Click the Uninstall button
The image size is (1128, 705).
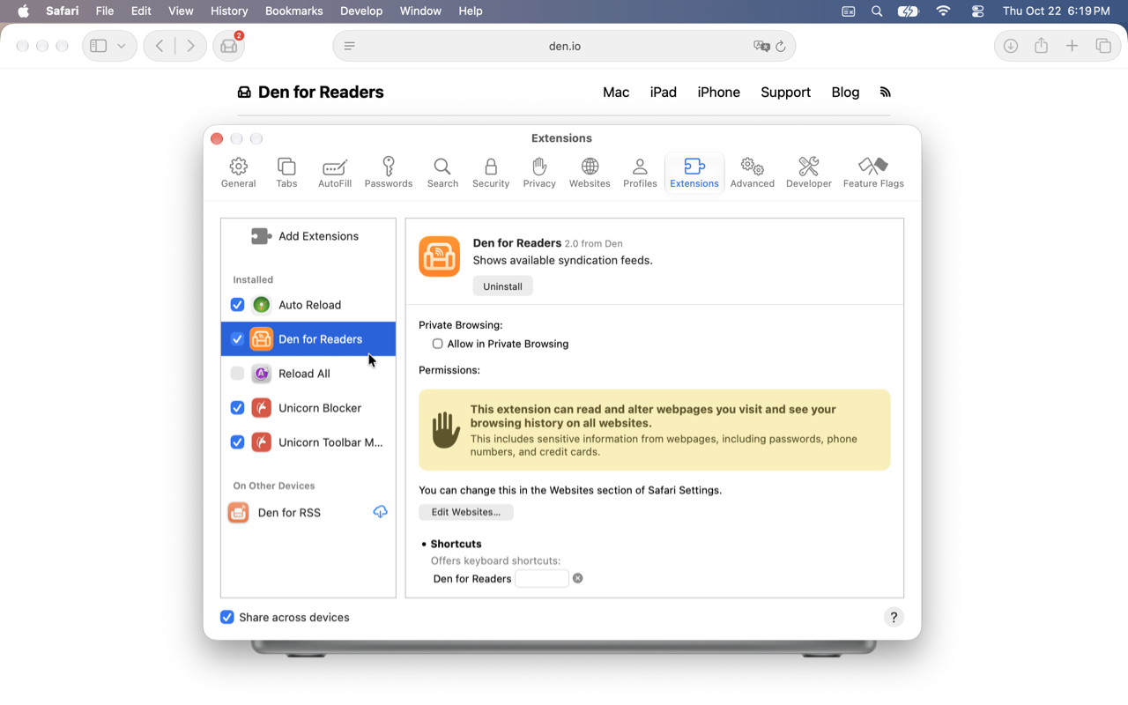pos(502,286)
